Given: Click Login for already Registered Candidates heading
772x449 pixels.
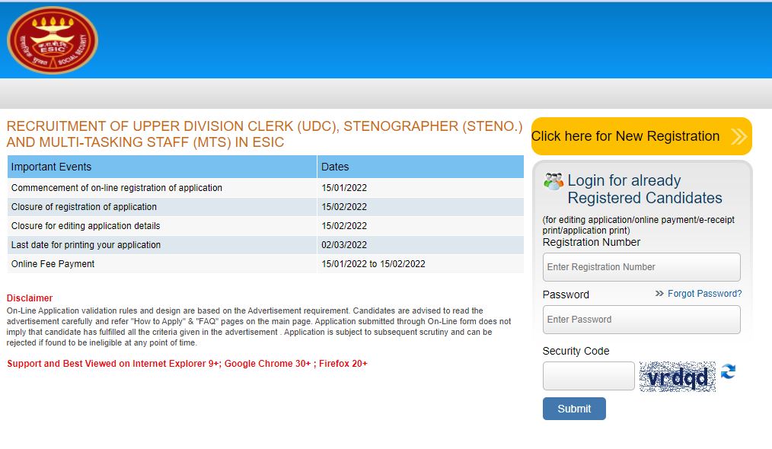Looking at the screenshot, I should click(645, 189).
